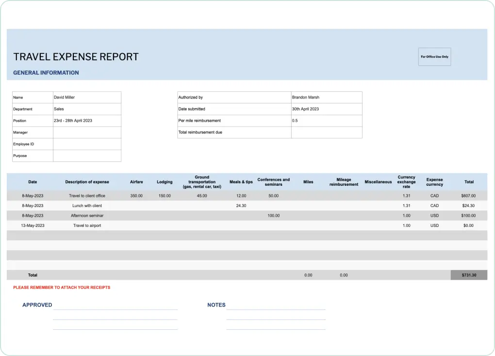Click the Per mile reimbursement value 0.5
This screenshot has height=356, width=495.
(x=326, y=121)
